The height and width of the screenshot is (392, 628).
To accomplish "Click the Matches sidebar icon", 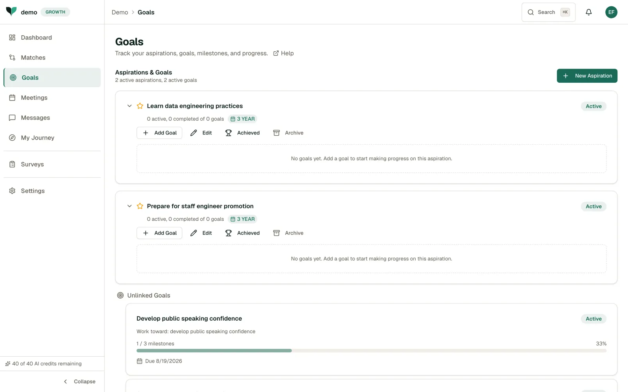I will (x=12, y=58).
